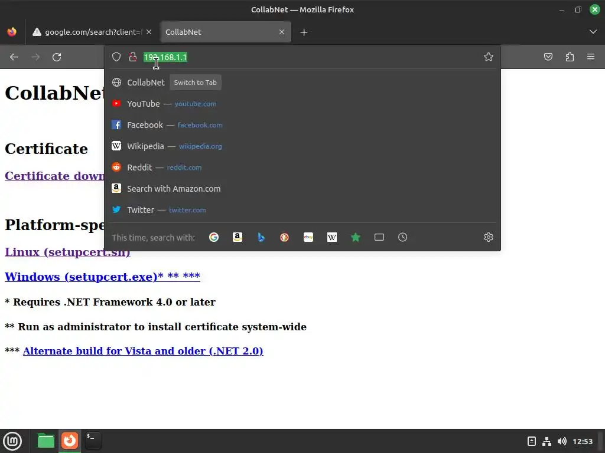Search this time with eBay
The width and height of the screenshot is (605, 453).
[308, 237]
